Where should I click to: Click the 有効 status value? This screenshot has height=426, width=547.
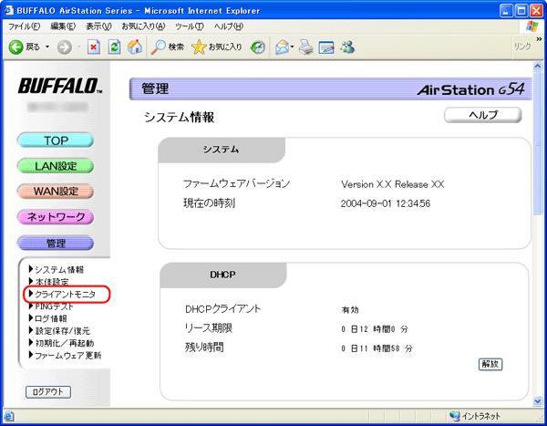click(x=350, y=310)
